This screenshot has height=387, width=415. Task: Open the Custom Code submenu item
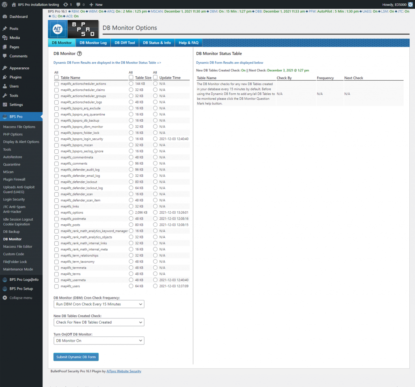[13, 254]
